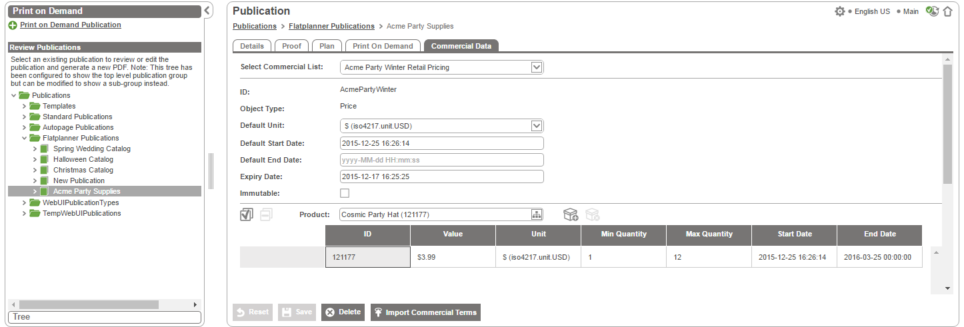The width and height of the screenshot is (964, 327).
Task: Click the table scroll down arrow
Action: click(x=948, y=288)
